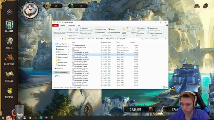Refresh the folder via refresh icon
Screen dimensions: 214x120
tap(142, 39)
